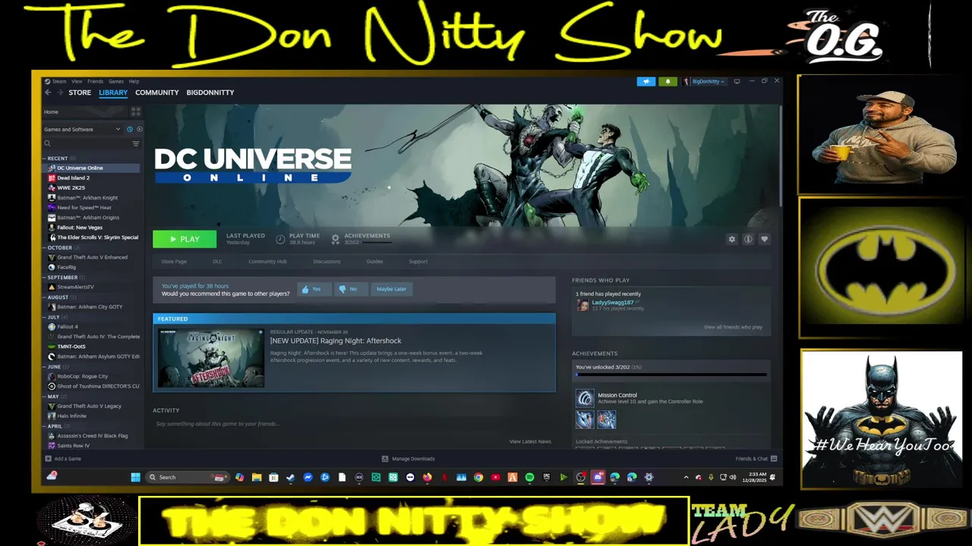The image size is (972, 546).
Task: Click the achievements progress bar in the side panel
Action: [x=671, y=375]
